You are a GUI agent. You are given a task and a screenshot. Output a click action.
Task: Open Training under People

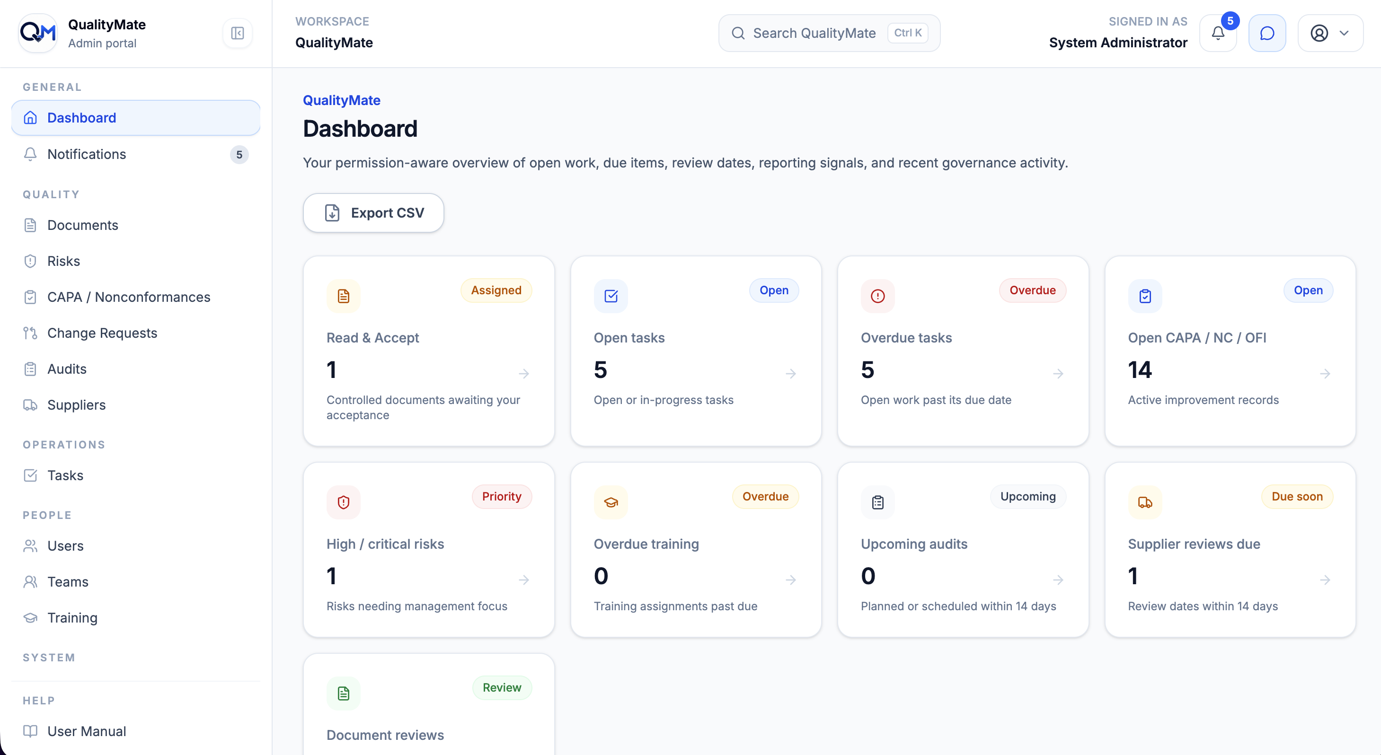pos(136,617)
